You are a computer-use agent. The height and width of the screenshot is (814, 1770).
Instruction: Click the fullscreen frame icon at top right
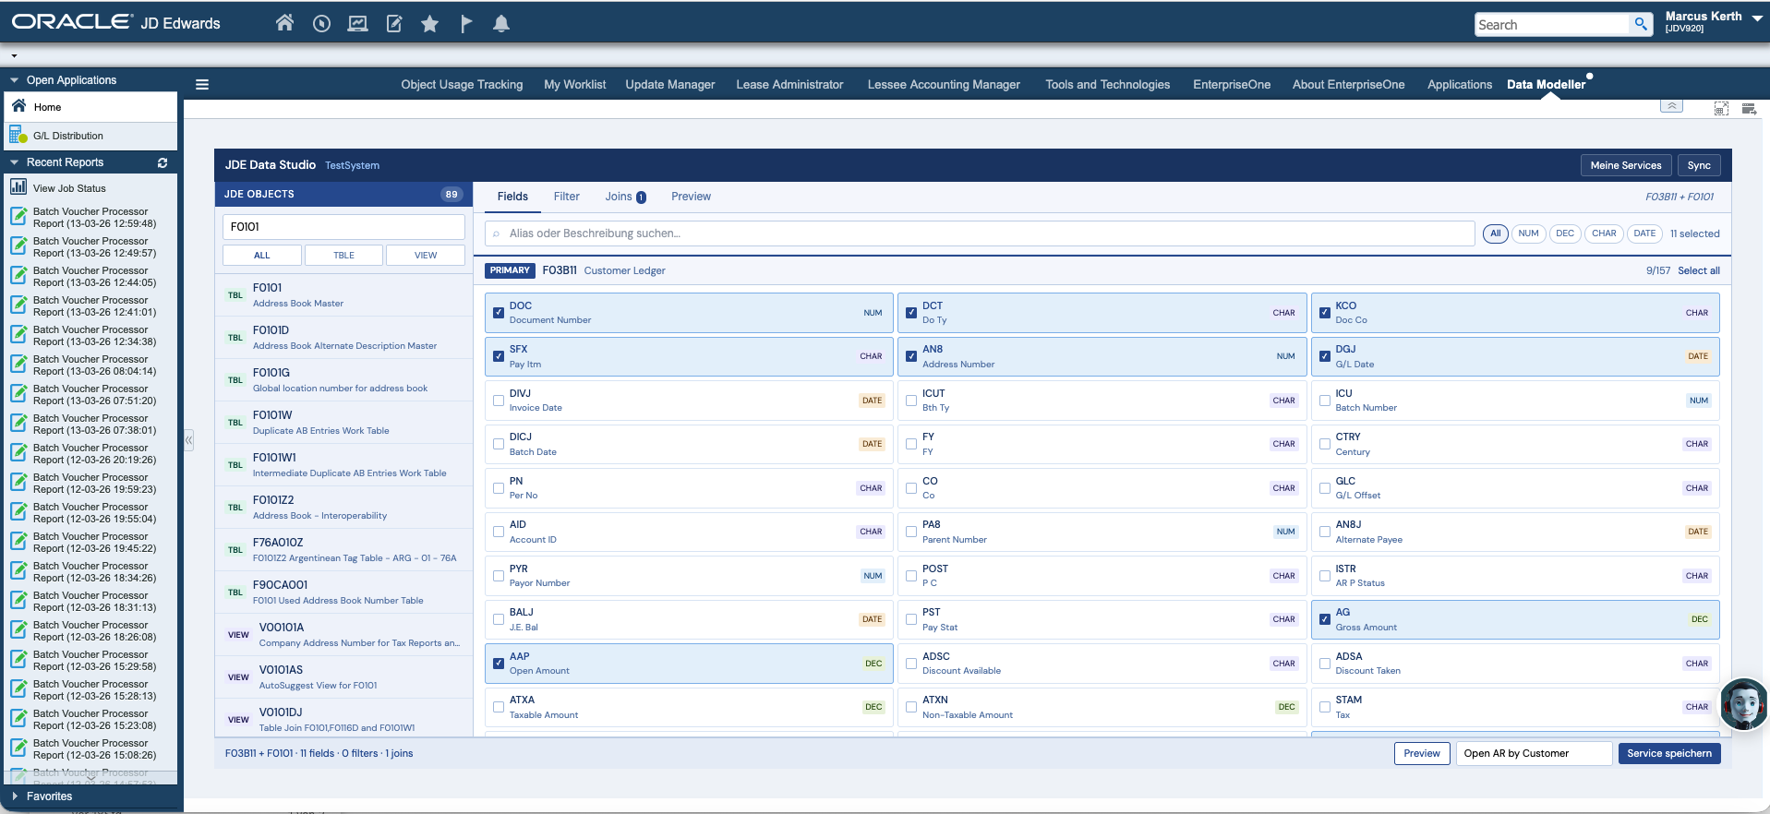coord(1721,109)
